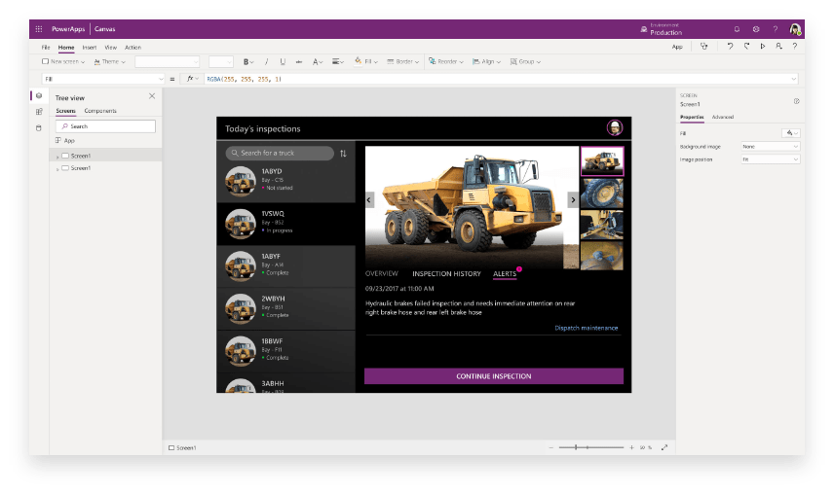Open the share user icon
Viewport: 834px width, 494px height.
(x=778, y=47)
